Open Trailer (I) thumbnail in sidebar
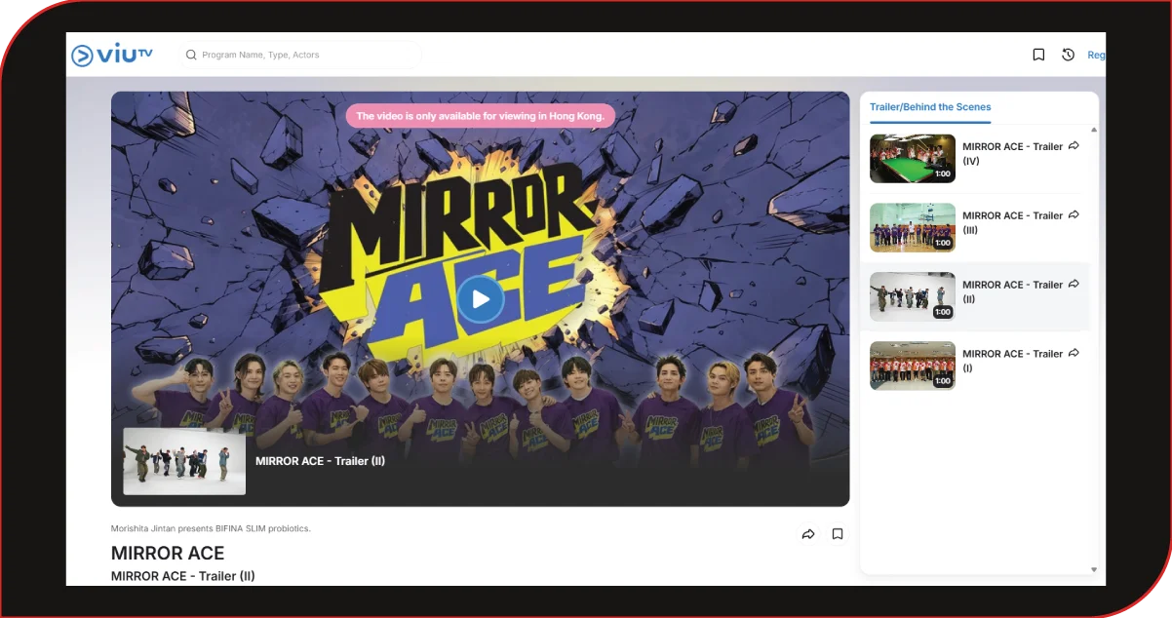The image size is (1172, 618). [x=913, y=366]
